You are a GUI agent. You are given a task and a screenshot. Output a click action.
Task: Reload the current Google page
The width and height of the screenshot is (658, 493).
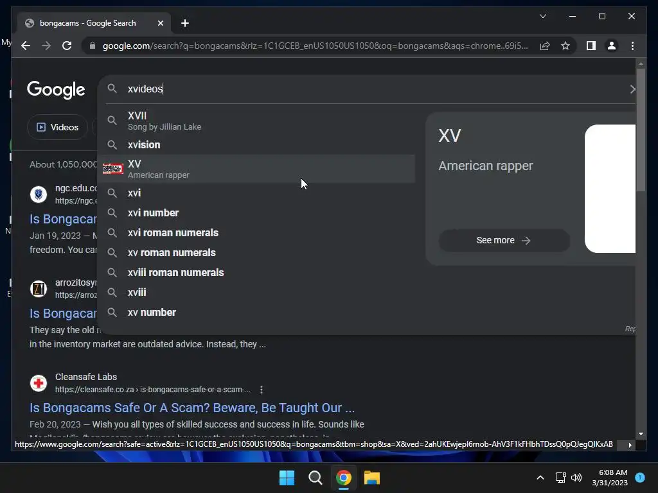coord(67,46)
